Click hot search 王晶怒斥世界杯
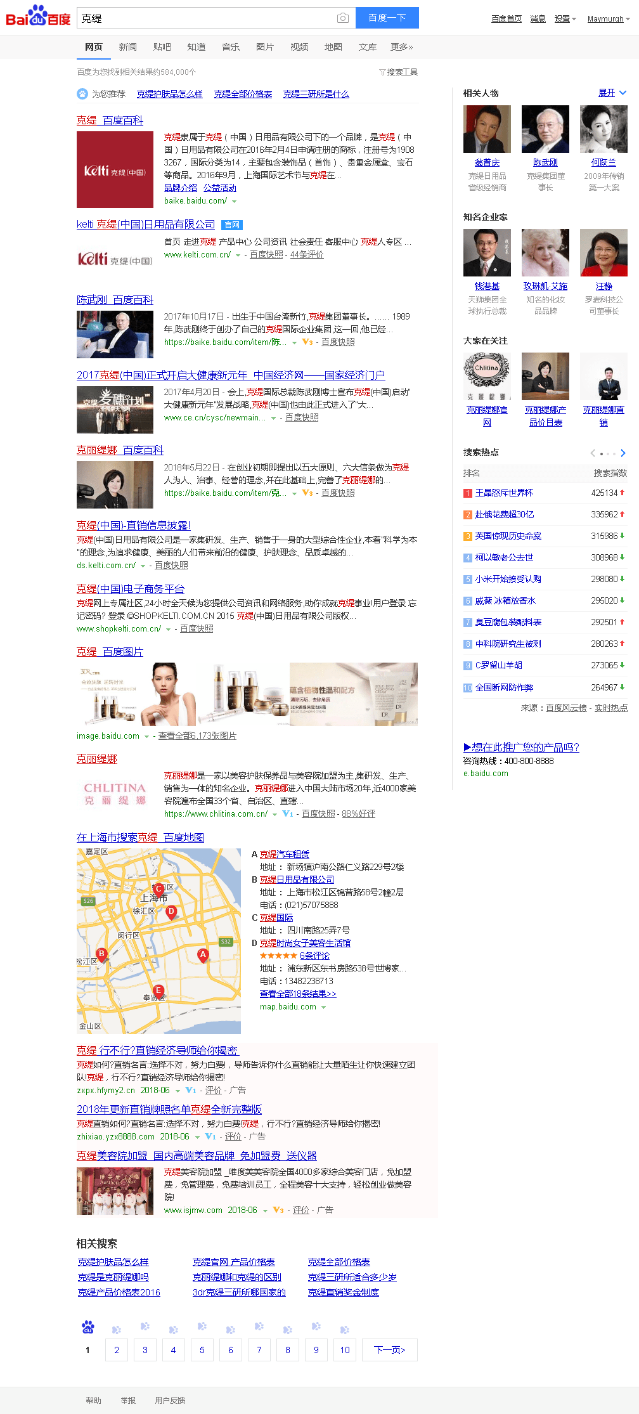This screenshot has height=1414, width=639. 504,493
